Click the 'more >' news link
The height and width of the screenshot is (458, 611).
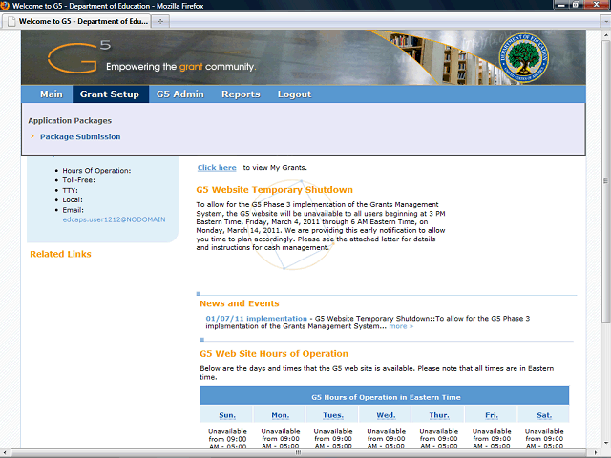coord(401,326)
